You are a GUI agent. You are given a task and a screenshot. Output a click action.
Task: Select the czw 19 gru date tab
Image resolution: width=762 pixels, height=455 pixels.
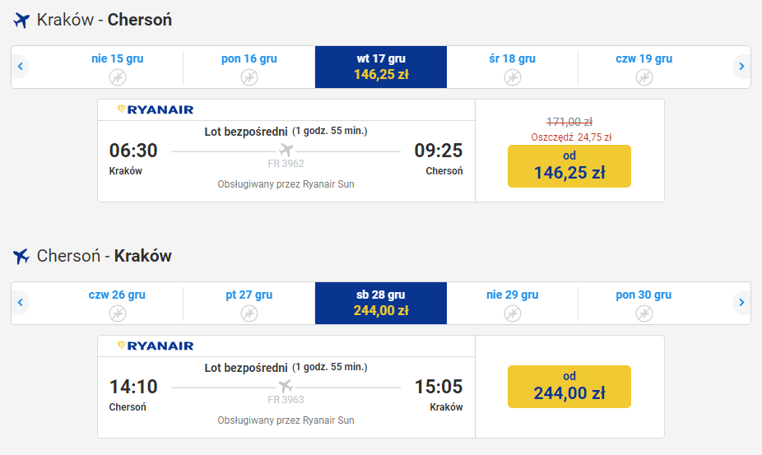click(x=644, y=67)
